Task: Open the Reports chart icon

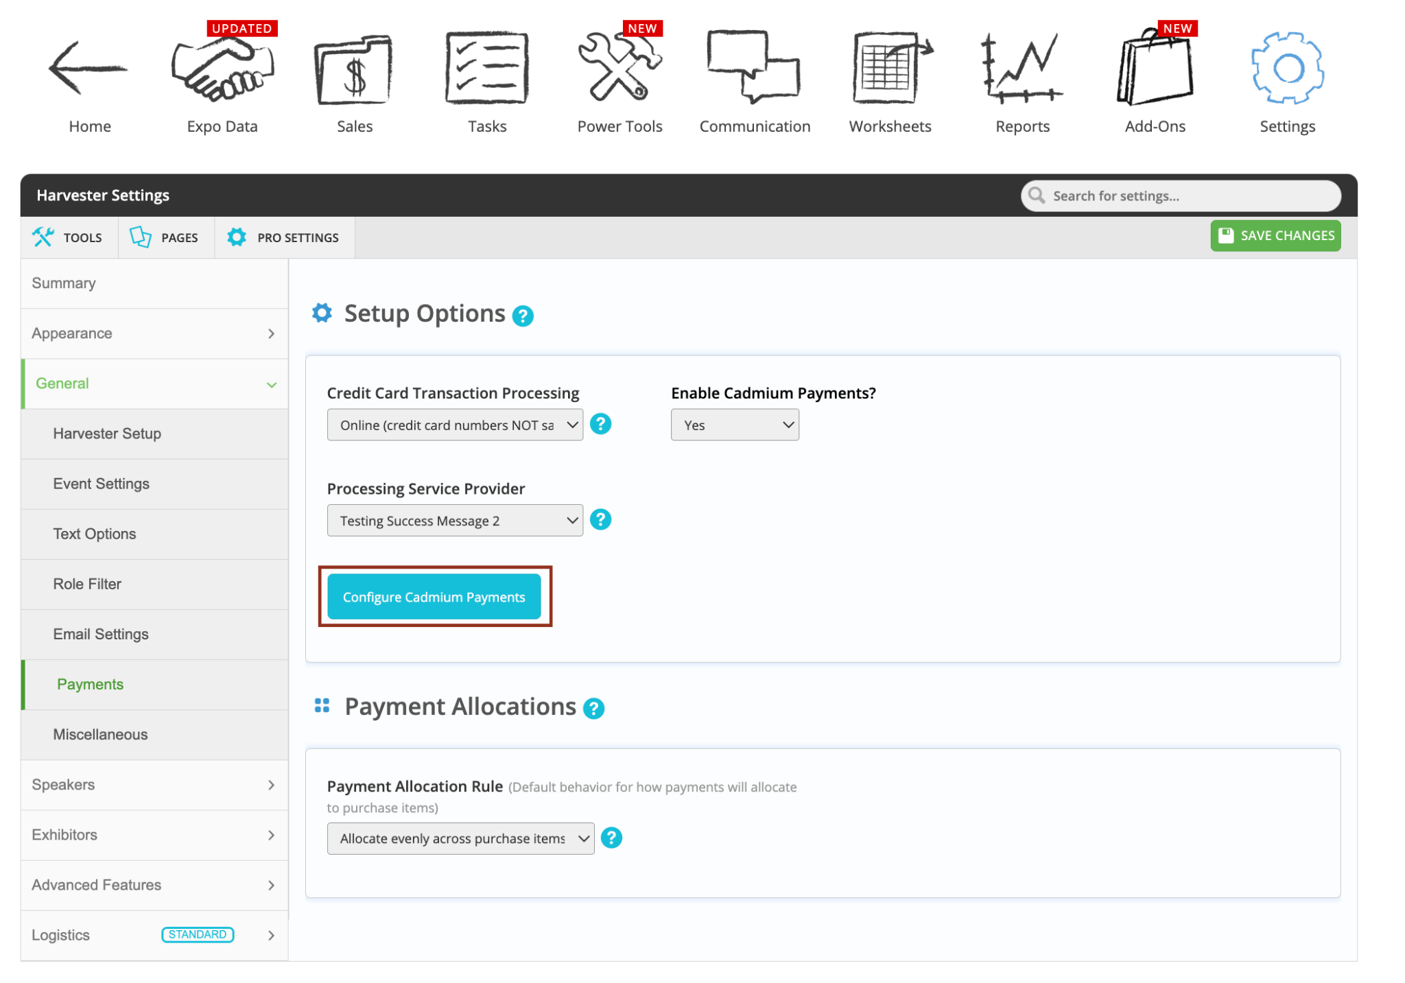Action: point(1022,69)
